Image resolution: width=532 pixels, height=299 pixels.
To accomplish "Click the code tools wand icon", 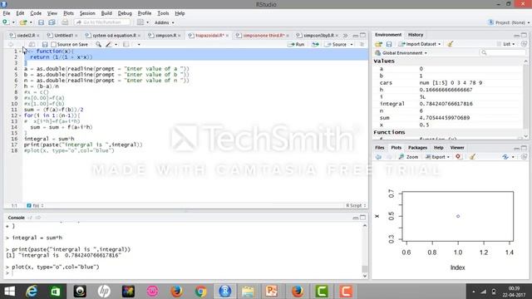I will 109,44.
